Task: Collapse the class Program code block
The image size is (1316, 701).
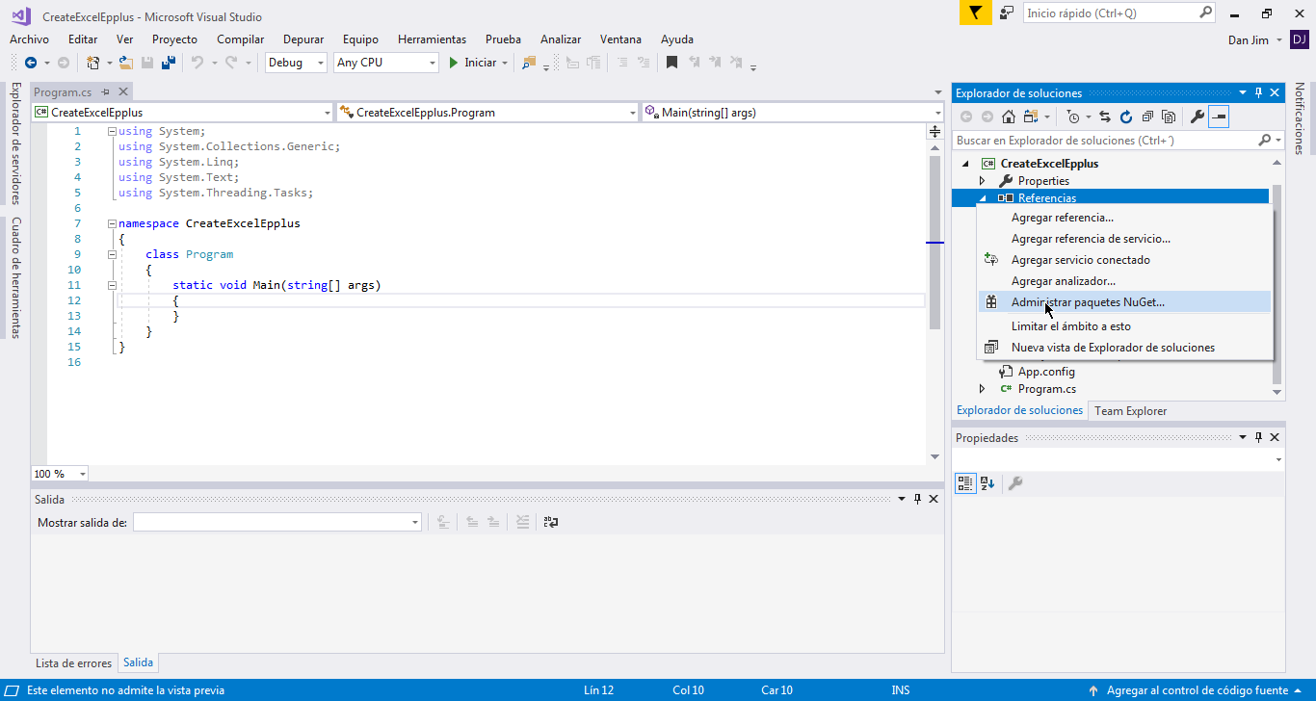Action: pyautogui.click(x=112, y=254)
